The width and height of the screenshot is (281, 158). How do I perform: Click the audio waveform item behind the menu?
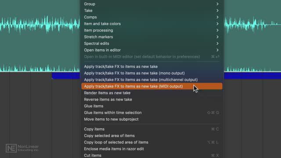coord(40,36)
